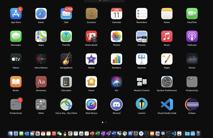The image size is (213, 138).
Task: Open the Other folder
Action: pyautogui.click(x=41, y=104)
